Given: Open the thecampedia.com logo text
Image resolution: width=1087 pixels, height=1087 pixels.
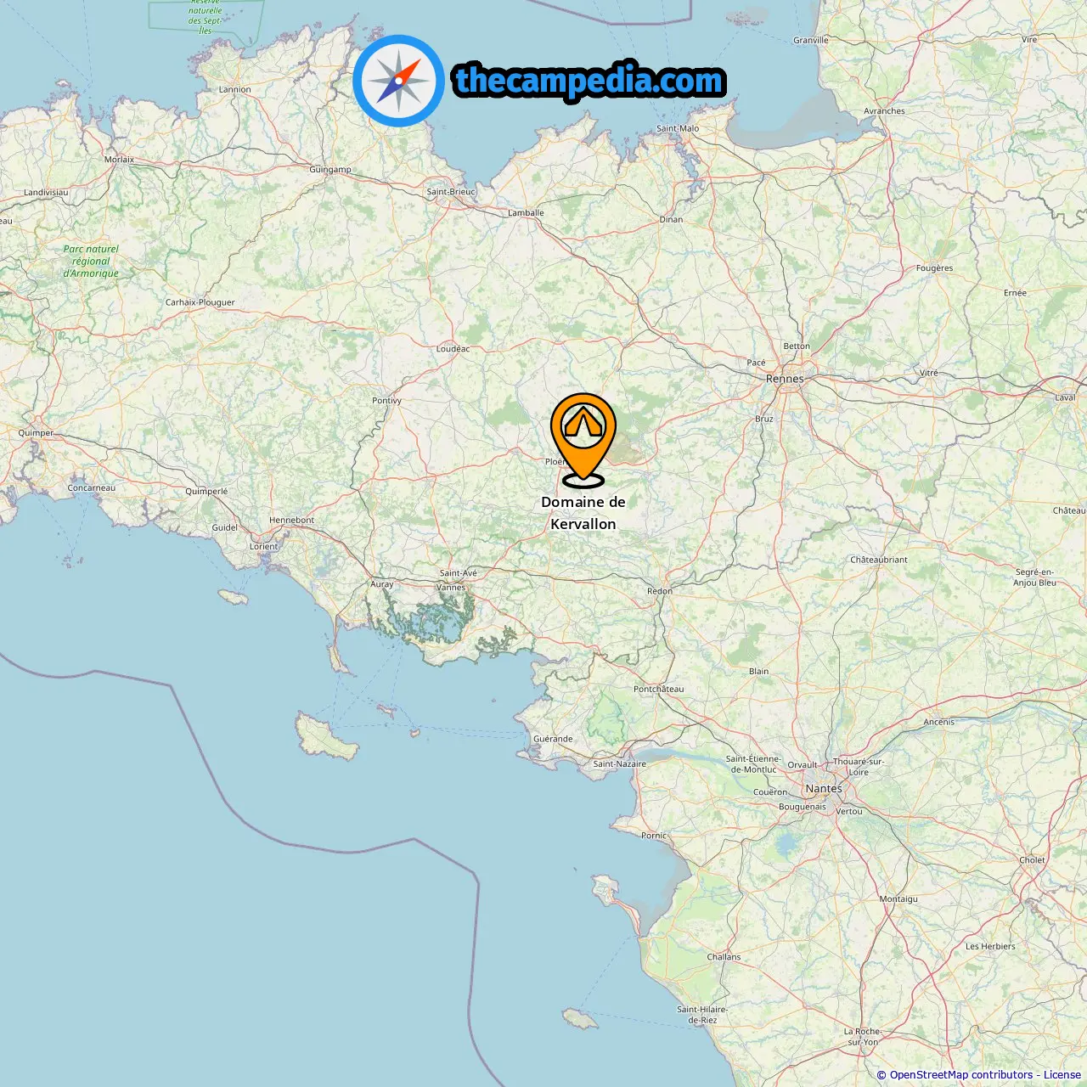Looking at the screenshot, I should click(589, 81).
